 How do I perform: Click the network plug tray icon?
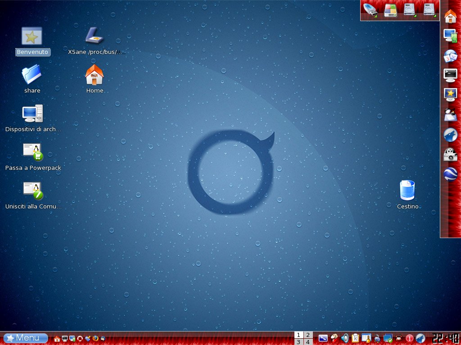[x=377, y=339]
